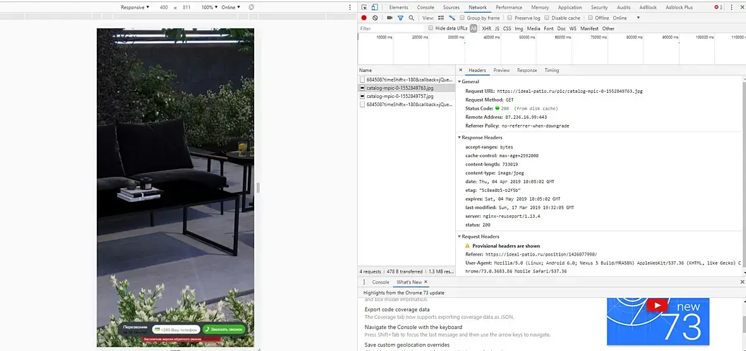Open network search magnifier icon
The width and height of the screenshot is (746, 351).
point(411,18)
